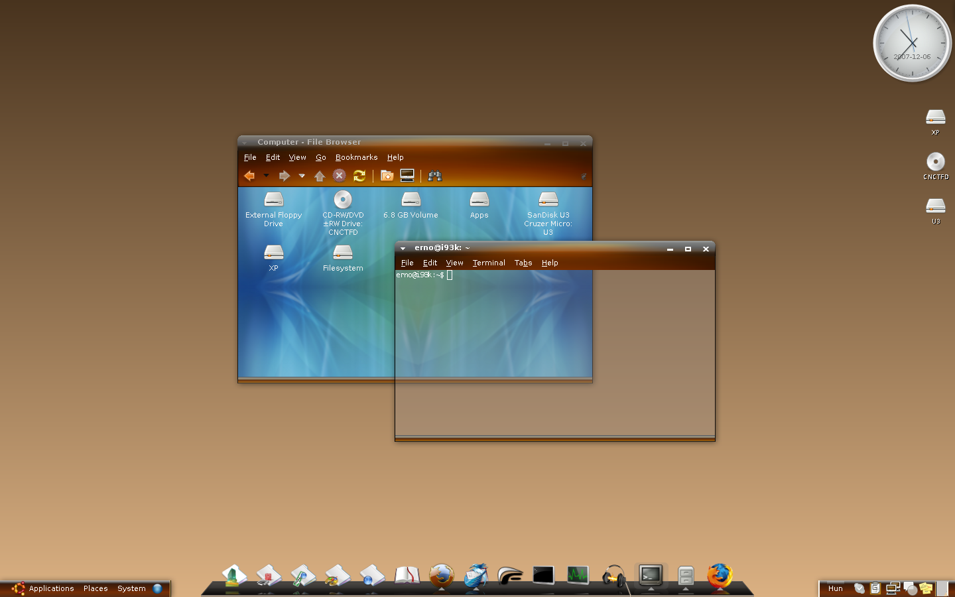955x597 pixels.
Task: Open the Bookmarks menu in File Browser
Action: (x=356, y=157)
